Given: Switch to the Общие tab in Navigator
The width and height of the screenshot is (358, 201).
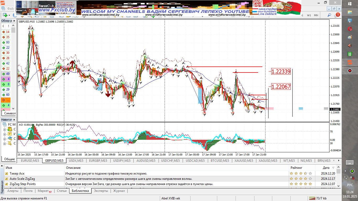Looking at the screenshot, I should (x=9, y=159).
